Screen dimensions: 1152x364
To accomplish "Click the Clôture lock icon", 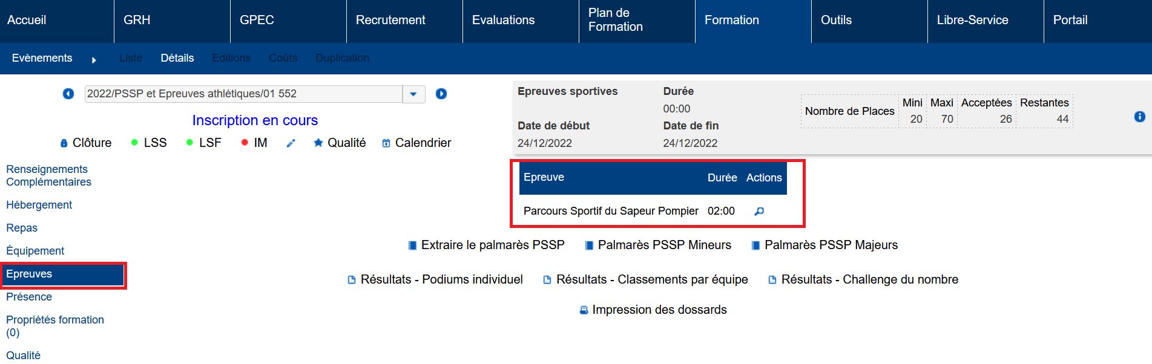I will [x=64, y=143].
